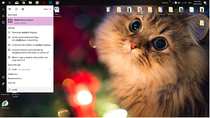Viewport: 210px width, 118px height.
Task: Launch the Mail app from the taskbar
Action: point(17,3)
